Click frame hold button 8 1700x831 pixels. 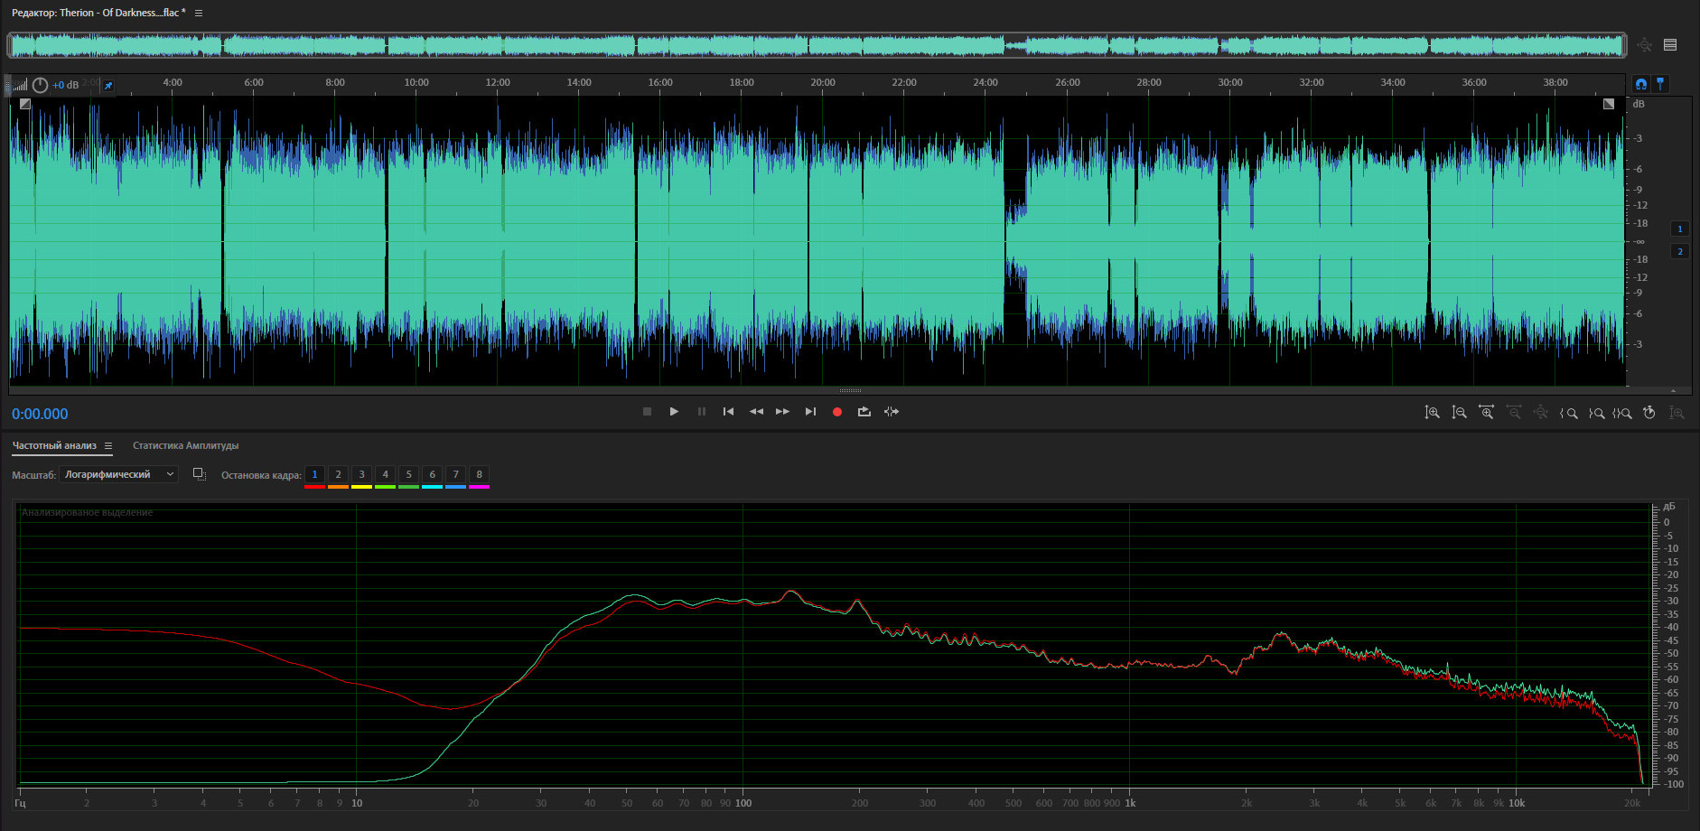pyautogui.click(x=479, y=474)
